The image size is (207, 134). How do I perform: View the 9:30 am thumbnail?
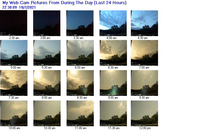[144, 83]
